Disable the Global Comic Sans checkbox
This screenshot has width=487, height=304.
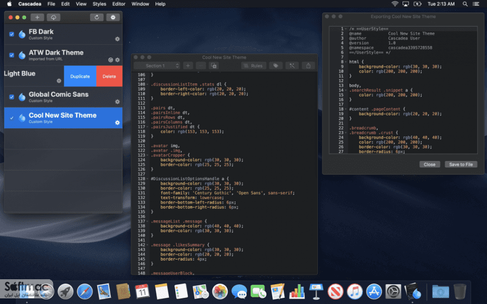click(11, 97)
